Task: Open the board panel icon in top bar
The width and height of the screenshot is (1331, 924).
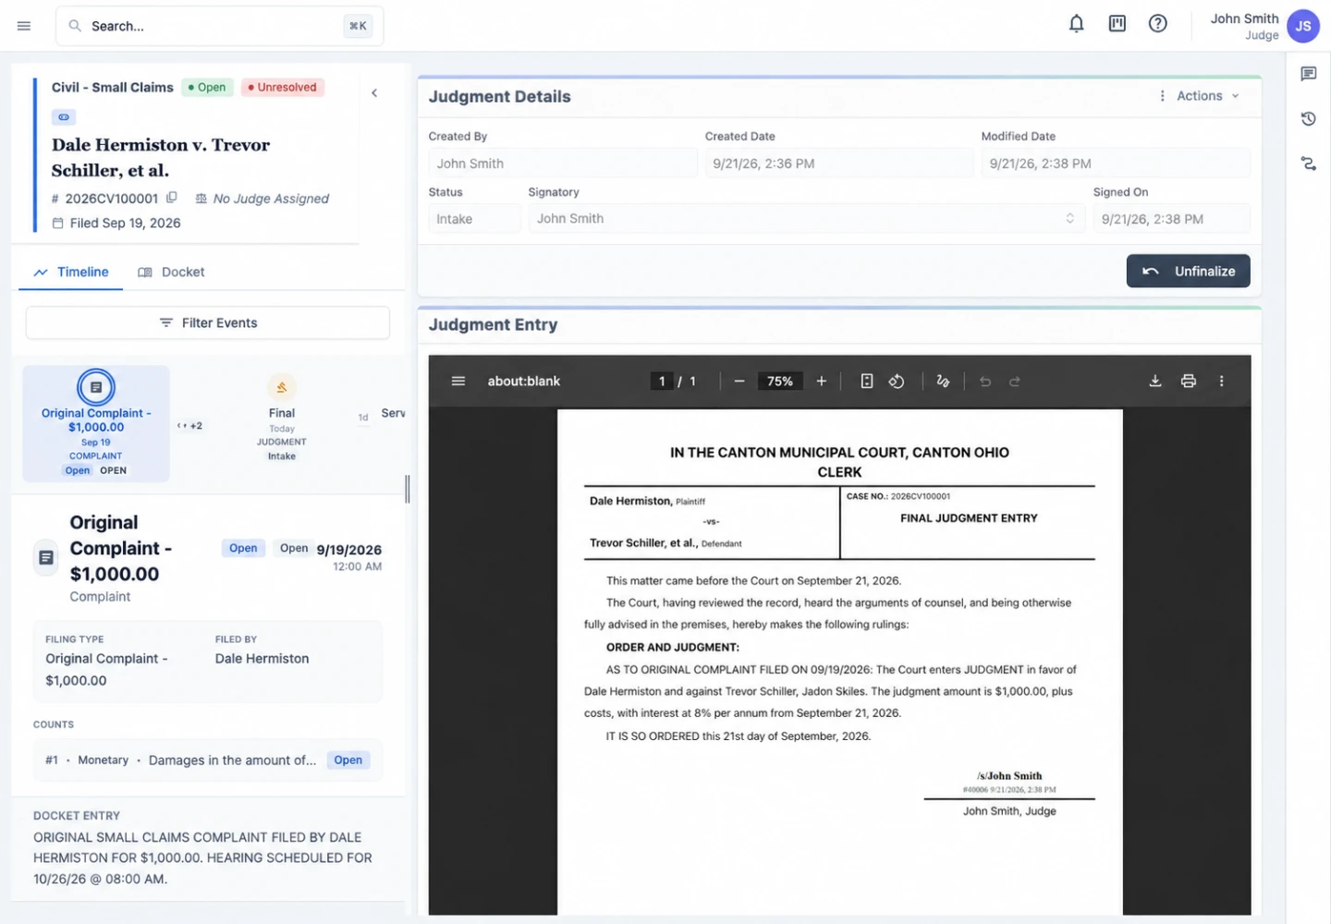Action: [1117, 24]
